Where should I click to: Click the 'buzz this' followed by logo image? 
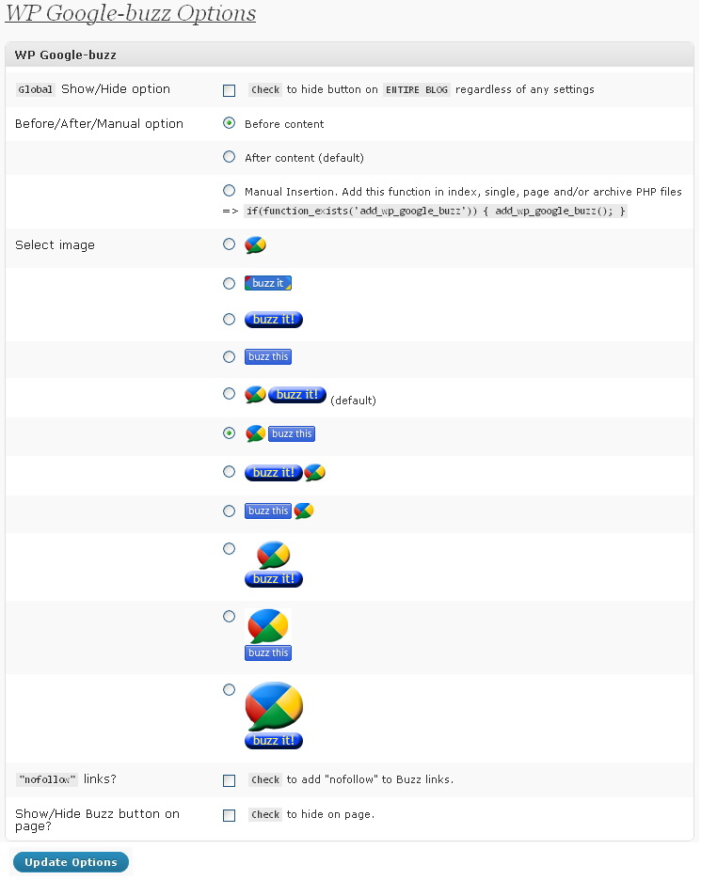(x=279, y=511)
